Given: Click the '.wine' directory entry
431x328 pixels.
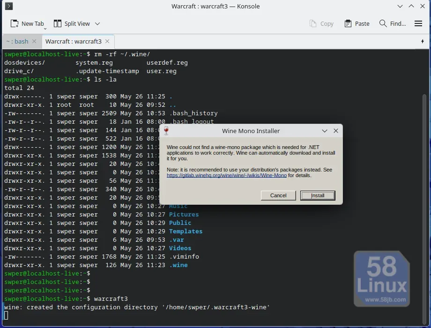Looking at the screenshot, I should click(x=178, y=265).
